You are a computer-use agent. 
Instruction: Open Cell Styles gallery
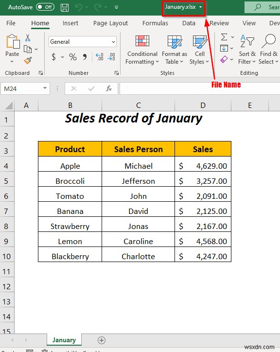click(x=199, y=50)
